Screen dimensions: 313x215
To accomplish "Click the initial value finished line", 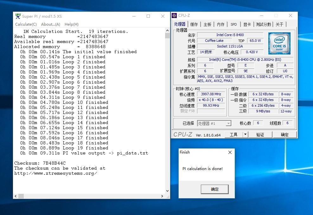I will coord(79,52).
